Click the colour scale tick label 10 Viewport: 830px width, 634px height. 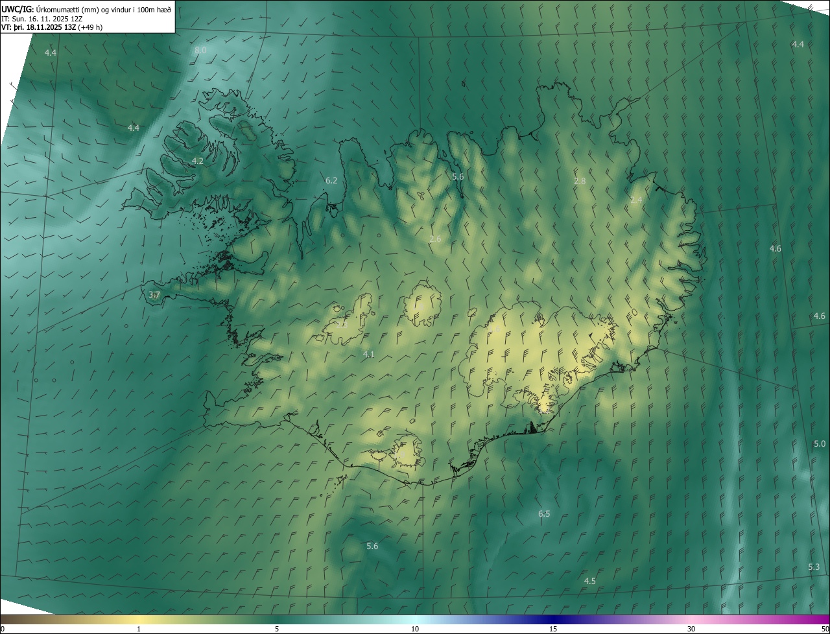415,629
